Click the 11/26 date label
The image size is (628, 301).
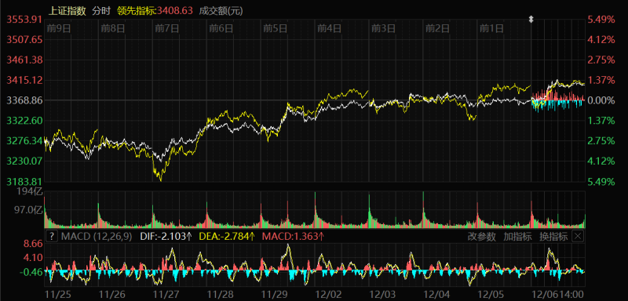[111, 294]
